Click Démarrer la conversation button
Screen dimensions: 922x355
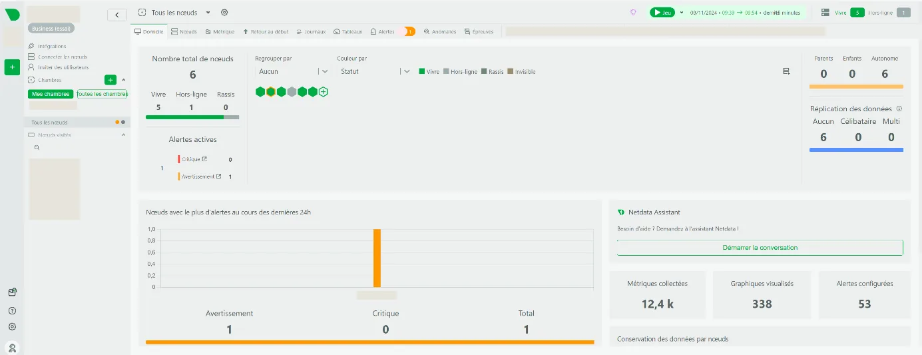coord(760,248)
